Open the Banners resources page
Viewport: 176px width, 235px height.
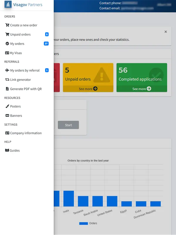pyautogui.click(x=16, y=116)
